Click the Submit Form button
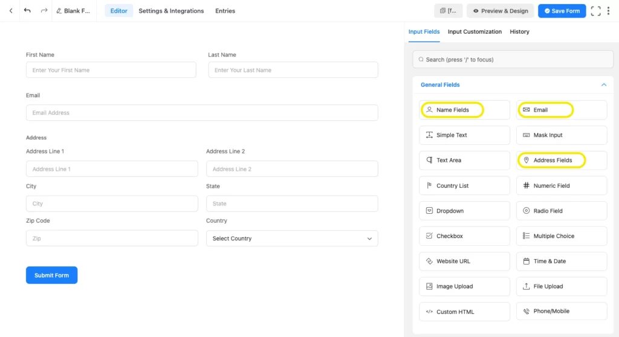Screen dimensions: 619x337 coord(52,275)
